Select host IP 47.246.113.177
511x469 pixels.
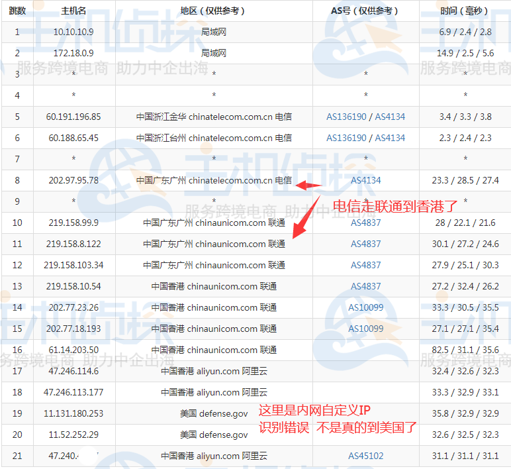pyautogui.click(x=73, y=392)
